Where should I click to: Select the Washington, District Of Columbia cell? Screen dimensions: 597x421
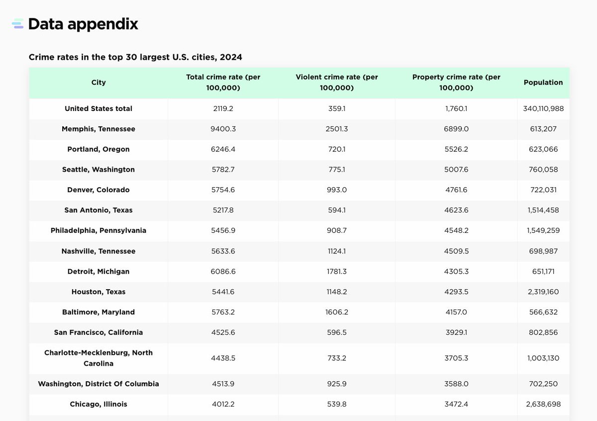tap(99, 384)
